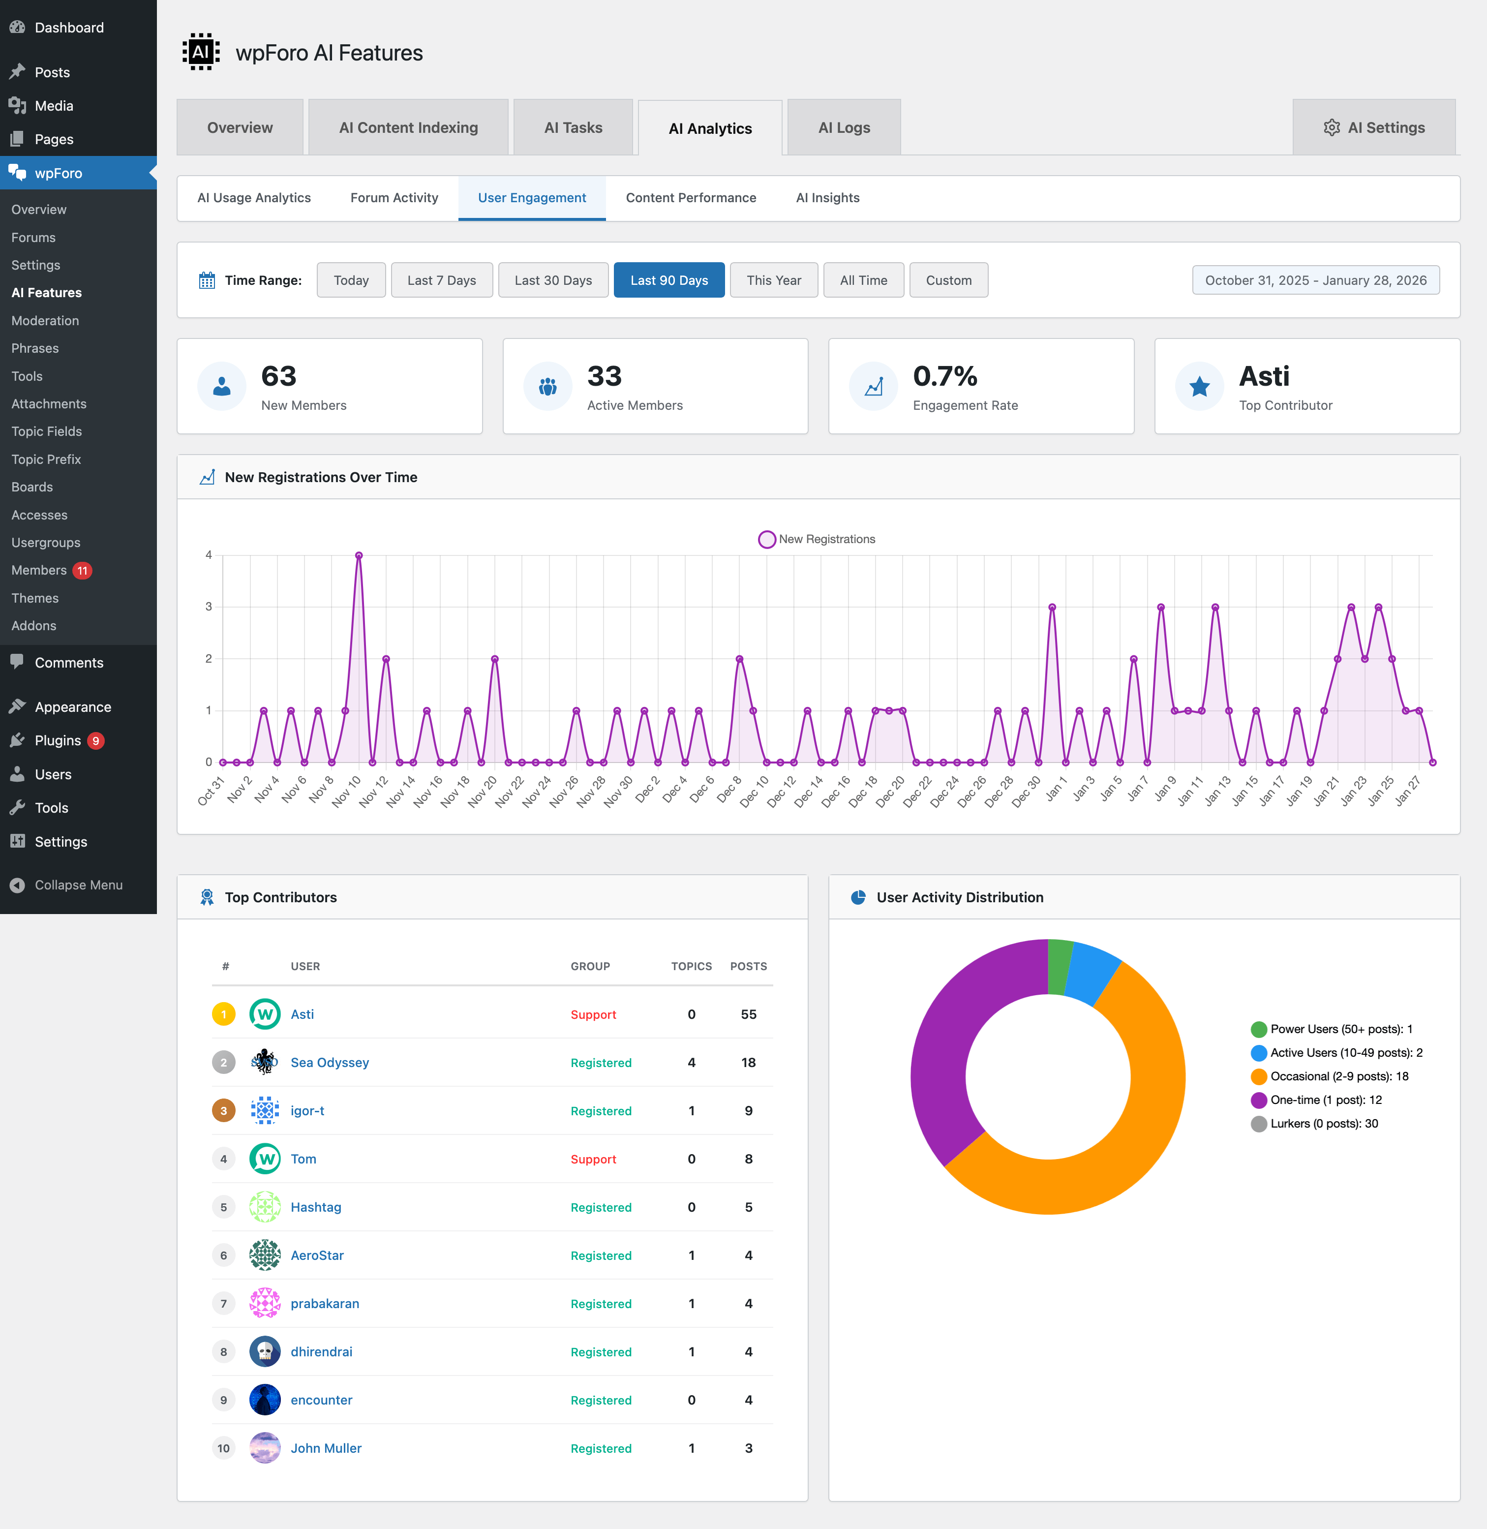Toggle the Power Users legend entry
This screenshot has height=1529, width=1487.
[x=1340, y=1029]
